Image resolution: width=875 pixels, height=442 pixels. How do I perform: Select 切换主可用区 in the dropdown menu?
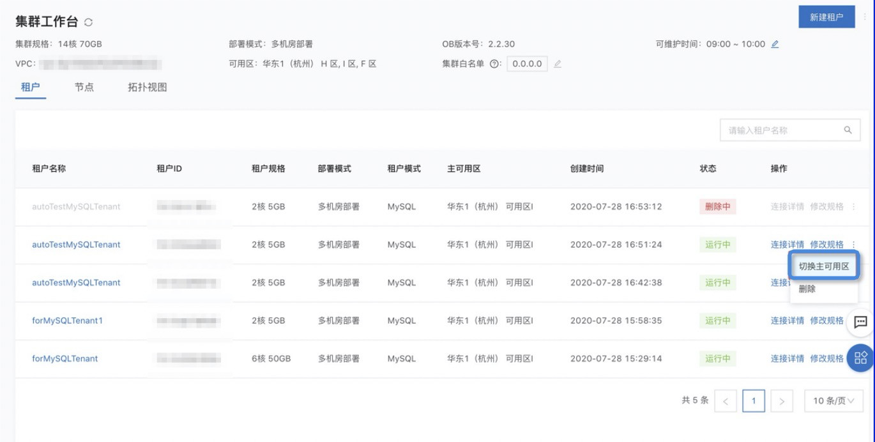[824, 266]
